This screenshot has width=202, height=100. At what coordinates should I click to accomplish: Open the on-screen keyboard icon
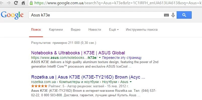click(166, 15)
